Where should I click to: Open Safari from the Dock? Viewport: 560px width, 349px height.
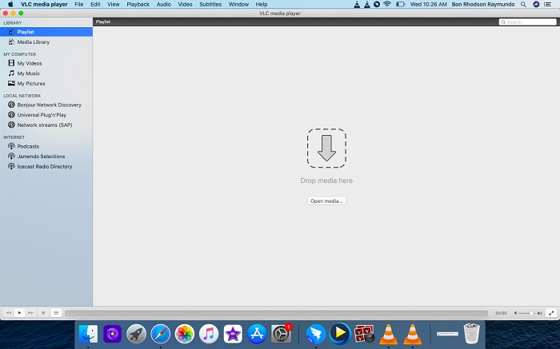pos(160,334)
